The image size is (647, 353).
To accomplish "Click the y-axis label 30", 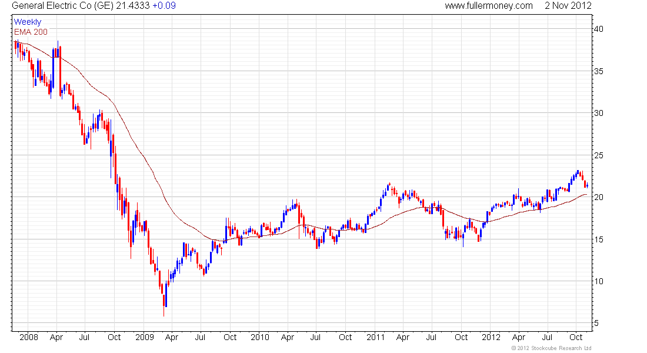I will pos(598,113).
